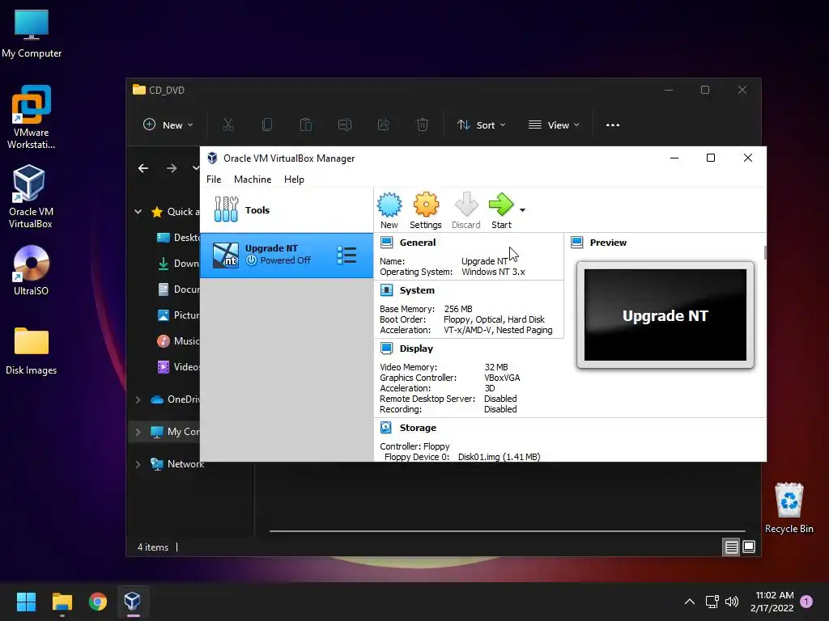Collapse the Quick access tree node
Screen dimensions: 829x621
[138, 212]
